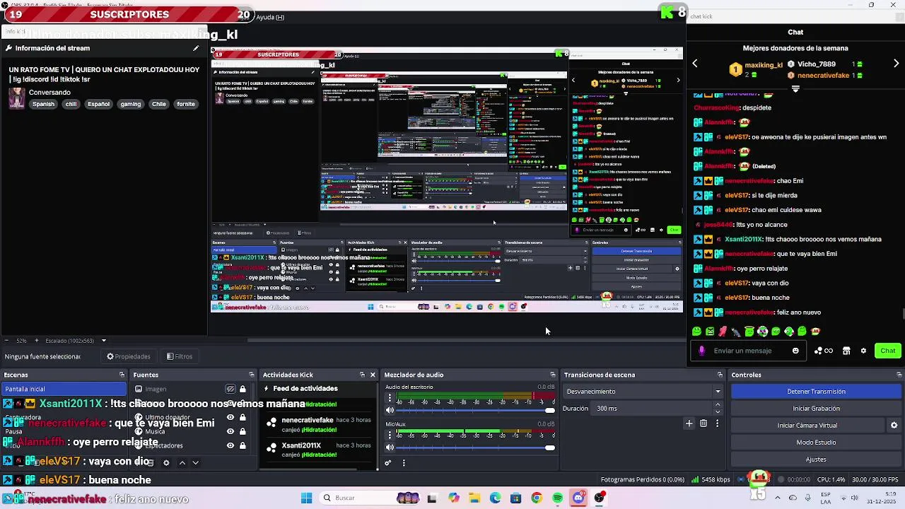The width and height of the screenshot is (905, 509).
Task: Show previous top donors in chat
Action: point(695,64)
